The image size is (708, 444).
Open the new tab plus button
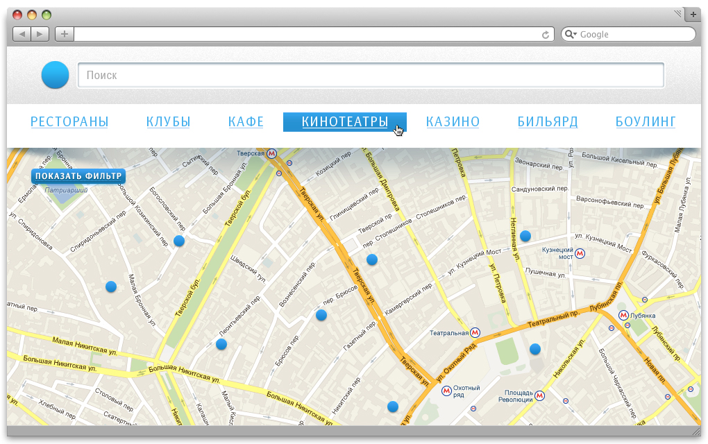pyautogui.click(x=692, y=15)
